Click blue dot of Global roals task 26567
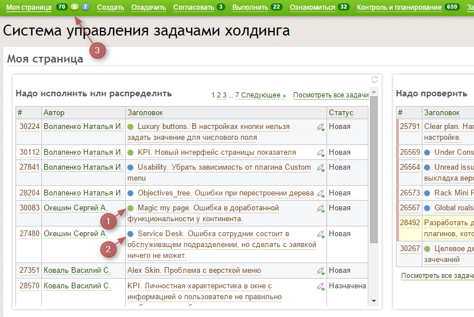Screen dimensions: 474x317 point(427,208)
